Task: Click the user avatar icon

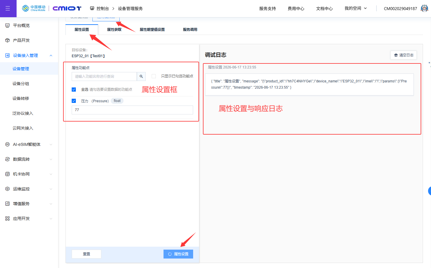Action: 424,8
